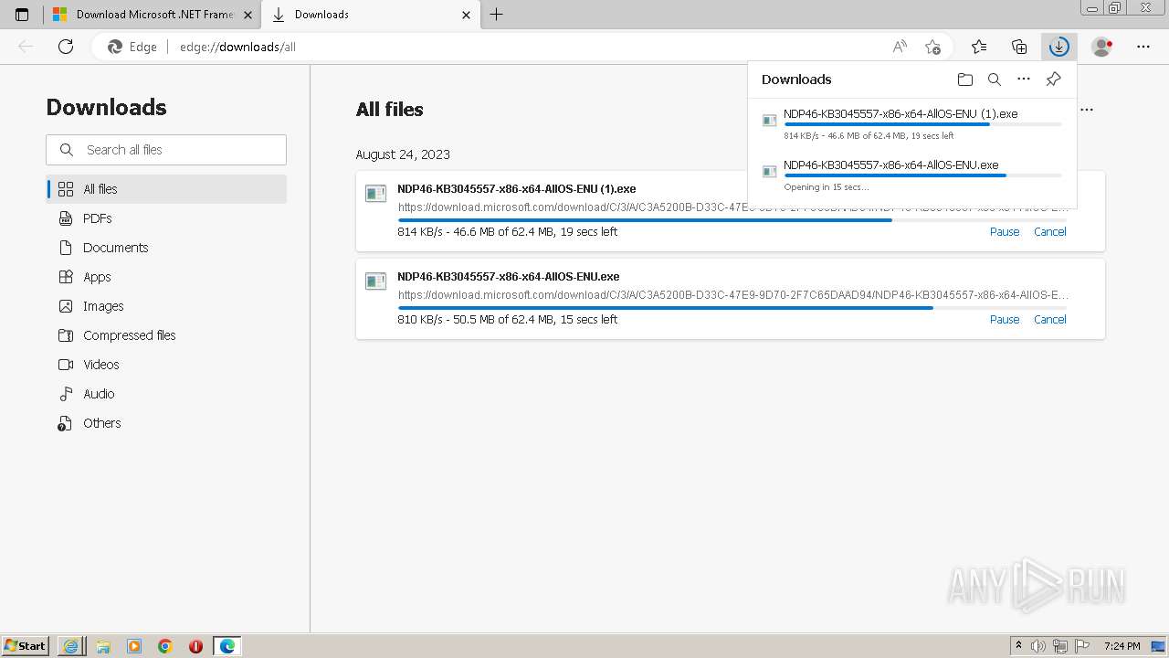Image resolution: width=1169 pixels, height=658 pixels.
Task: Open File Explorer from taskbar
Action: coord(103,646)
